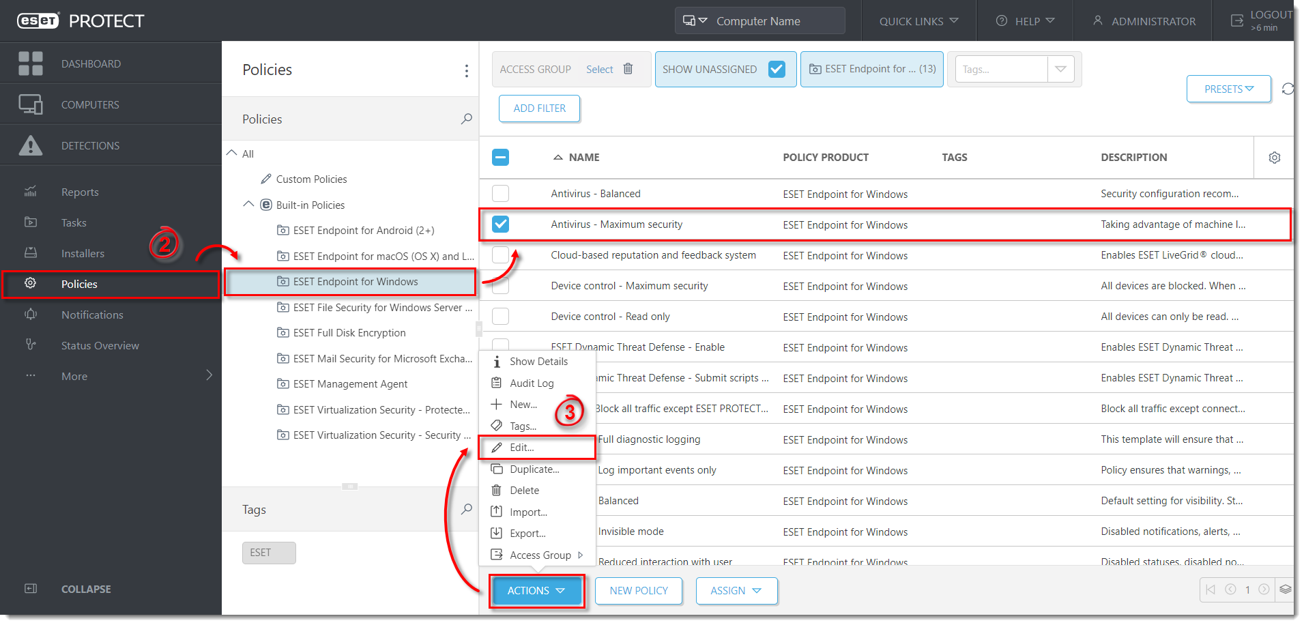Open the Detections warning triangle icon
This screenshot has width=1304, height=625.
[x=31, y=145]
